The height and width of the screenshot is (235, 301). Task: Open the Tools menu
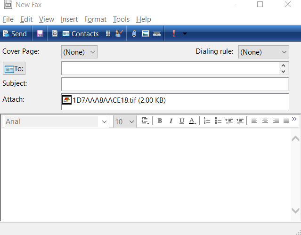pos(121,19)
